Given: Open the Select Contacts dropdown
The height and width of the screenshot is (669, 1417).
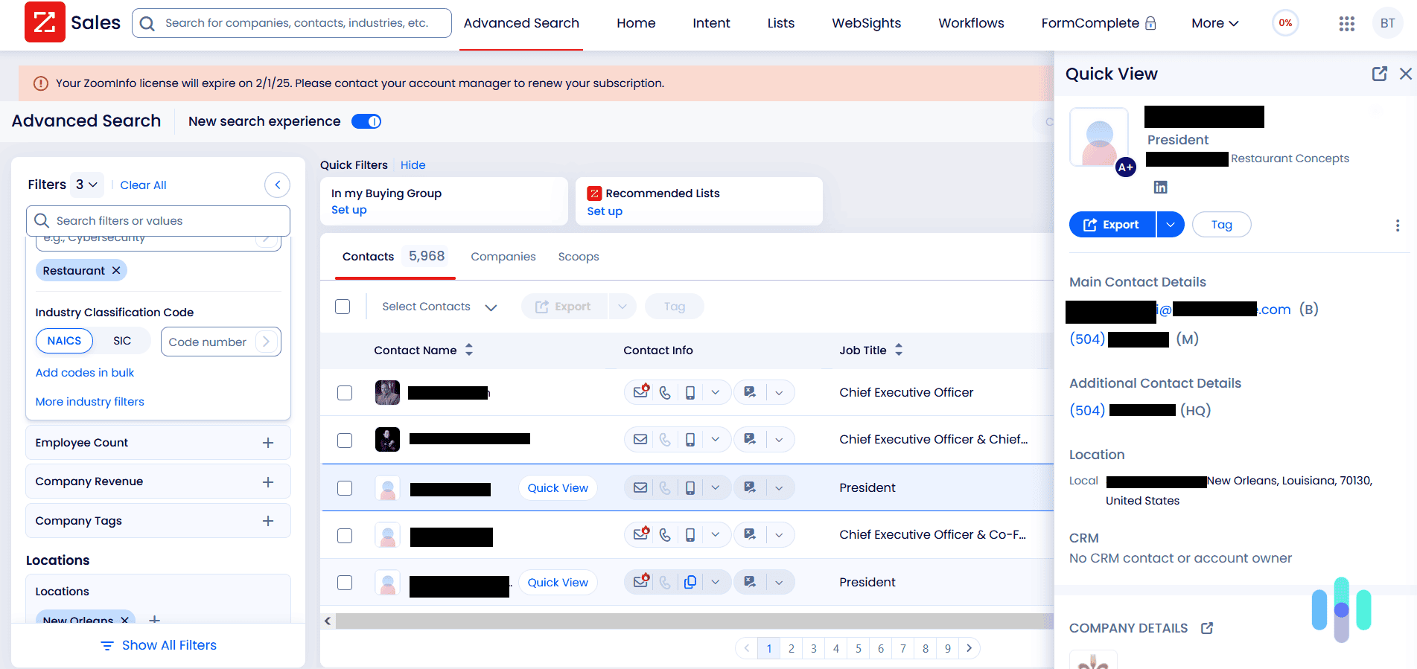Looking at the screenshot, I should click(x=439, y=307).
